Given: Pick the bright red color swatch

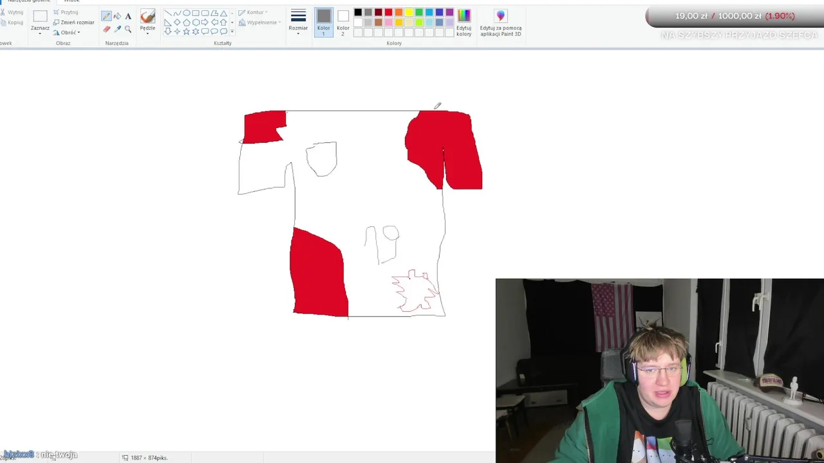Looking at the screenshot, I should click(389, 12).
